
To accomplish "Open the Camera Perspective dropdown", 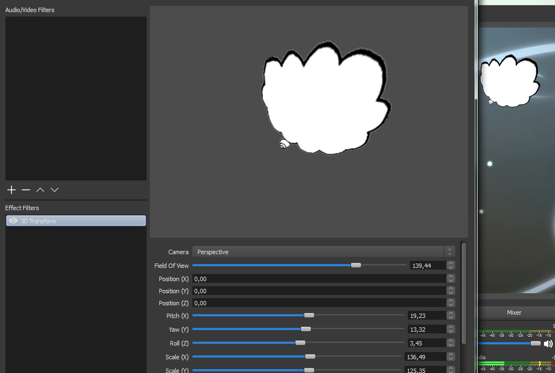I will 323,252.
